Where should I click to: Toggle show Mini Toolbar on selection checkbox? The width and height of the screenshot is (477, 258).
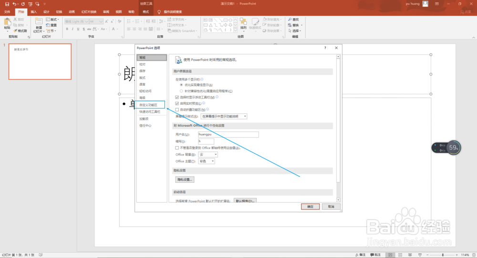[177, 98]
